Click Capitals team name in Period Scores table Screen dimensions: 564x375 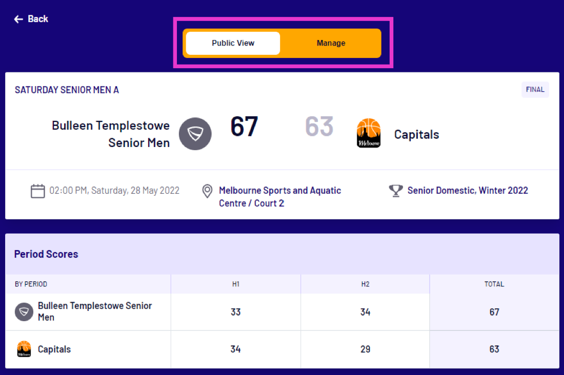coord(54,349)
